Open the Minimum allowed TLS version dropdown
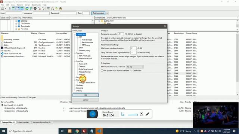This screenshot has height=134, width=239. 135,67
